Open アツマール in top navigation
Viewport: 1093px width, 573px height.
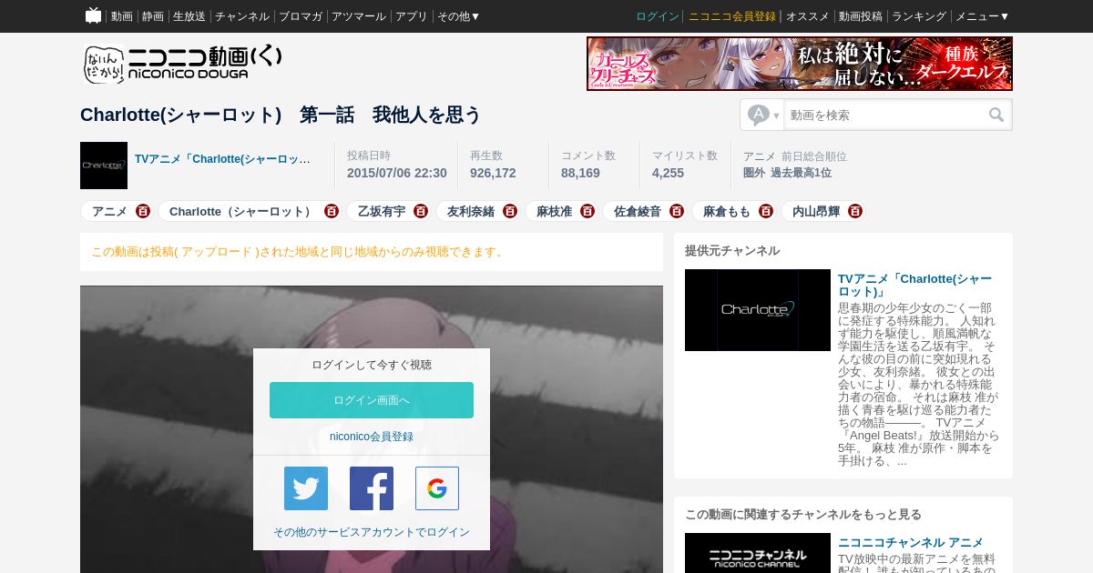359,16
